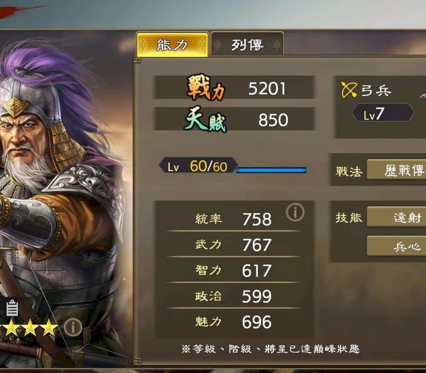Switch to the 列傳 tab
426x373 pixels.
click(x=247, y=44)
